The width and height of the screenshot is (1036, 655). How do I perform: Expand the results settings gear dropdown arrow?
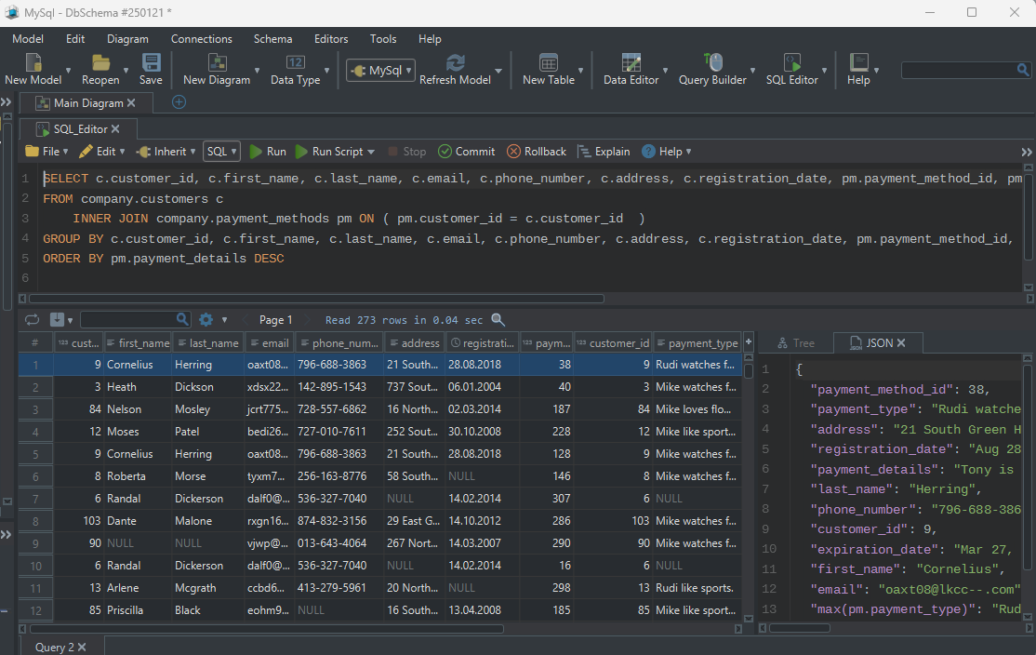[x=225, y=320]
